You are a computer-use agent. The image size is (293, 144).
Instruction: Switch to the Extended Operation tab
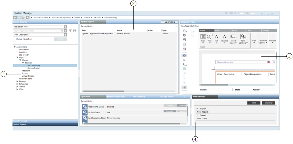(x=116, y=97)
